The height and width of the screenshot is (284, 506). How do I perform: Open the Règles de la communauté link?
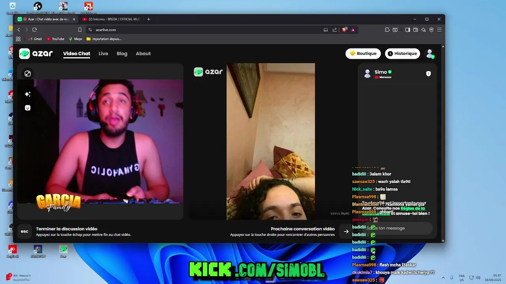pos(413,208)
